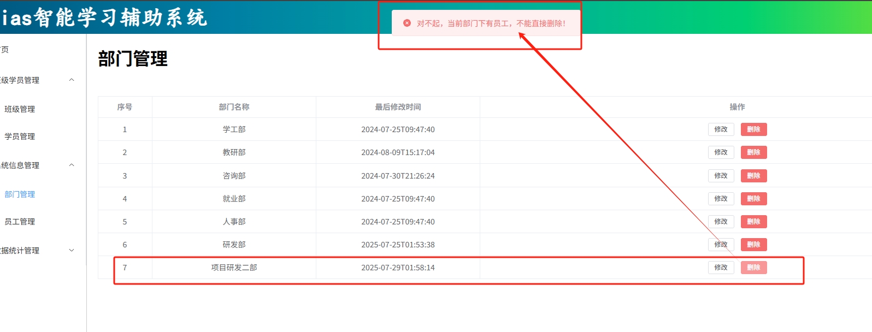Delete the 项目研发二部 department
The image size is (872, 332).
pyautogui.click(x=753, y=268)
